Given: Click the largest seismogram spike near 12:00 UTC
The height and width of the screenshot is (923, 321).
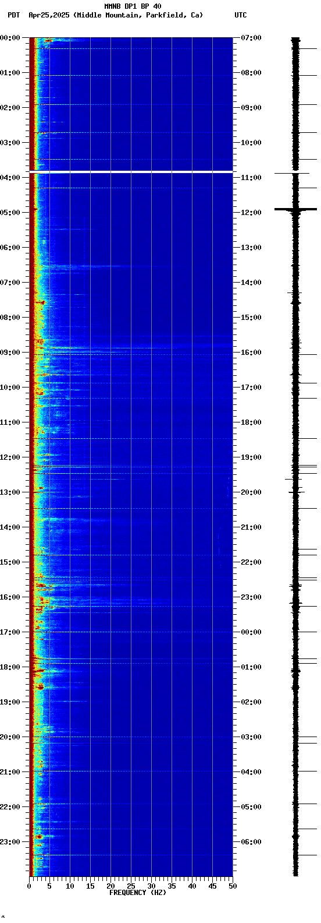Looking at the screenshot, I should coord(295,209).
